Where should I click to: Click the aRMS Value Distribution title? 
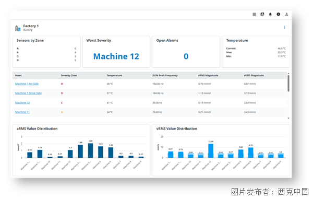(37, 128)
